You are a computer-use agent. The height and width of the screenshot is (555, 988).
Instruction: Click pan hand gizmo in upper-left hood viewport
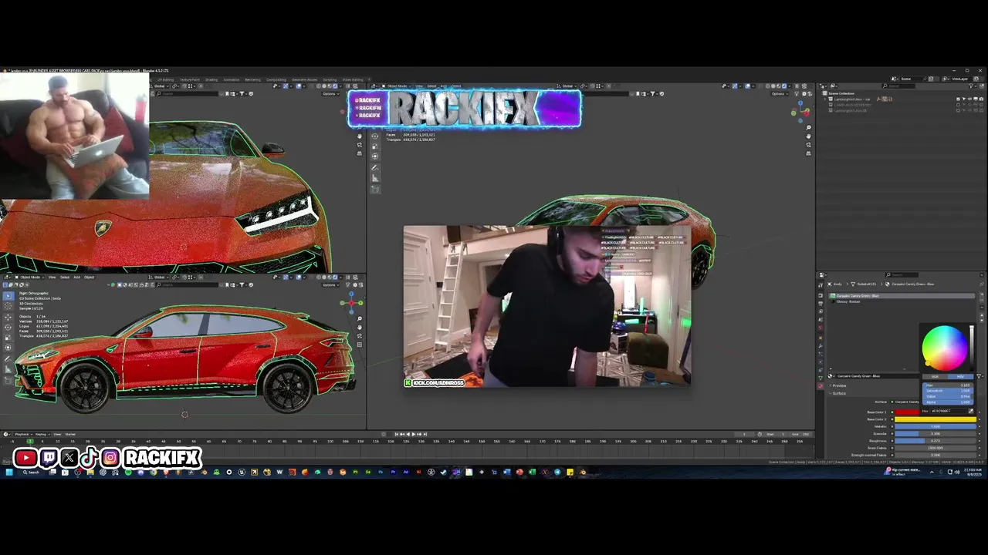coord(359,136)
